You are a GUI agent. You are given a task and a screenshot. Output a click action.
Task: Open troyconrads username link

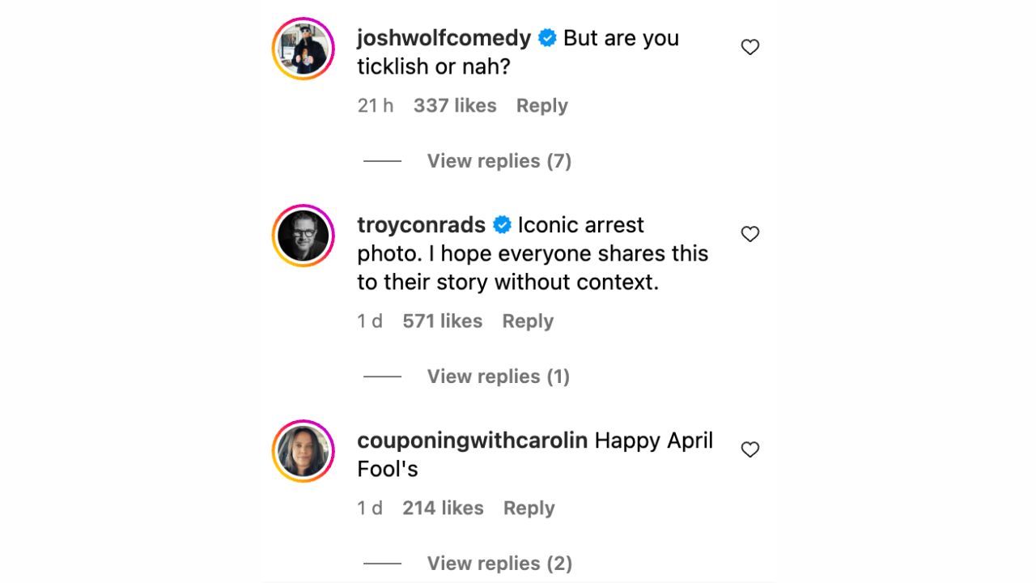[421, 225]
